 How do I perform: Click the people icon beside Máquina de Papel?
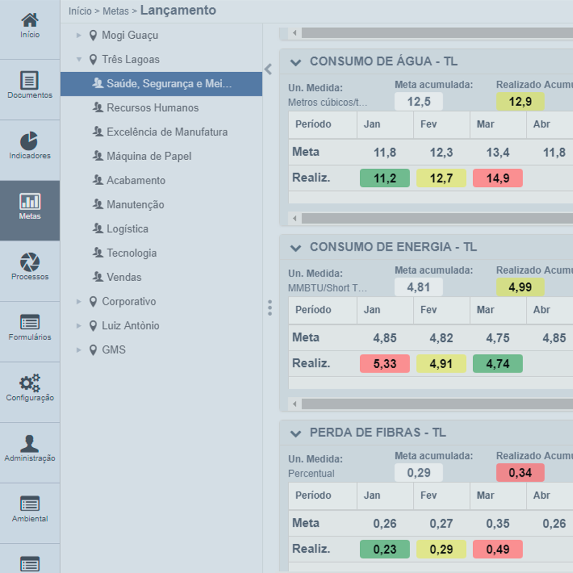[x=98, y=155]
